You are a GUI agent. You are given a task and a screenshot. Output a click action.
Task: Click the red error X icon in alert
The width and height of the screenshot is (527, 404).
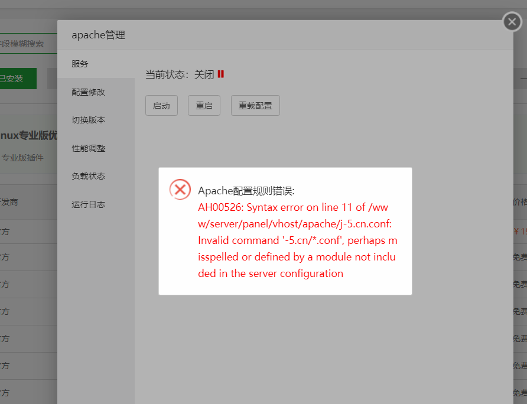(x=180, y=189)
